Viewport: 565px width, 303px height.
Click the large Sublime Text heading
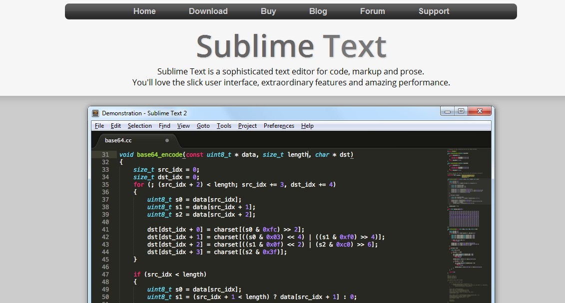291,46
